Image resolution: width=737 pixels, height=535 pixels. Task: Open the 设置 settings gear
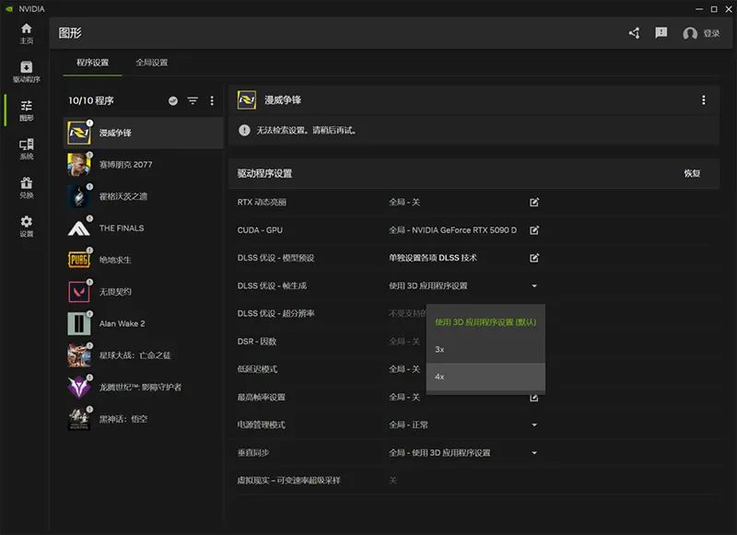[x=27, y=226]
